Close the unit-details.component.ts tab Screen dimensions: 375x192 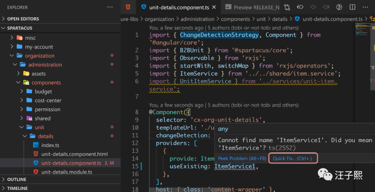pos(214,7)
